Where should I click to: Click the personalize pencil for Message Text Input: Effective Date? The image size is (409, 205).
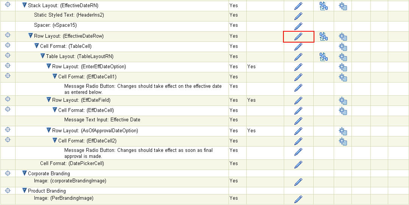click(299, 121)
